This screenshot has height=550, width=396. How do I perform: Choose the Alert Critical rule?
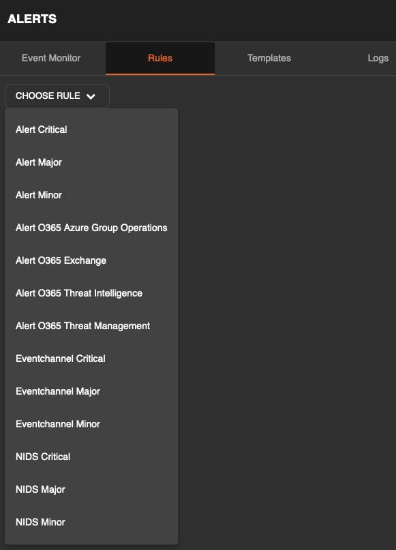tap(91, 129)
